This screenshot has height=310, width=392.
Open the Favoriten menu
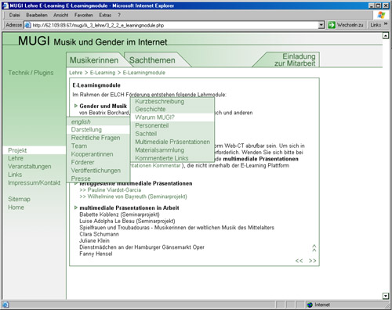click(x=84, y=15)
